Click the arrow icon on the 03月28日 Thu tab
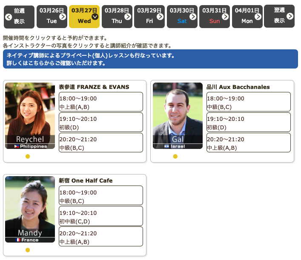Screen dimensions: 301x260 (128, 17)
